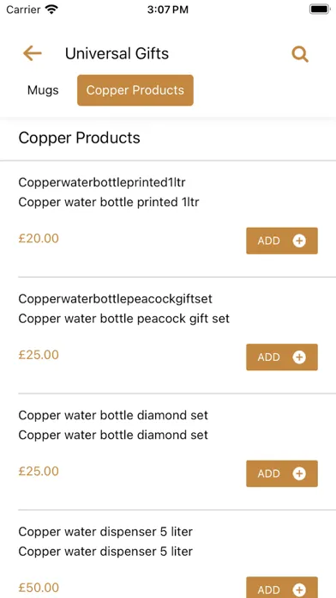
Task: Switch to the Mugs tab
Action: [x=43, y=90]
